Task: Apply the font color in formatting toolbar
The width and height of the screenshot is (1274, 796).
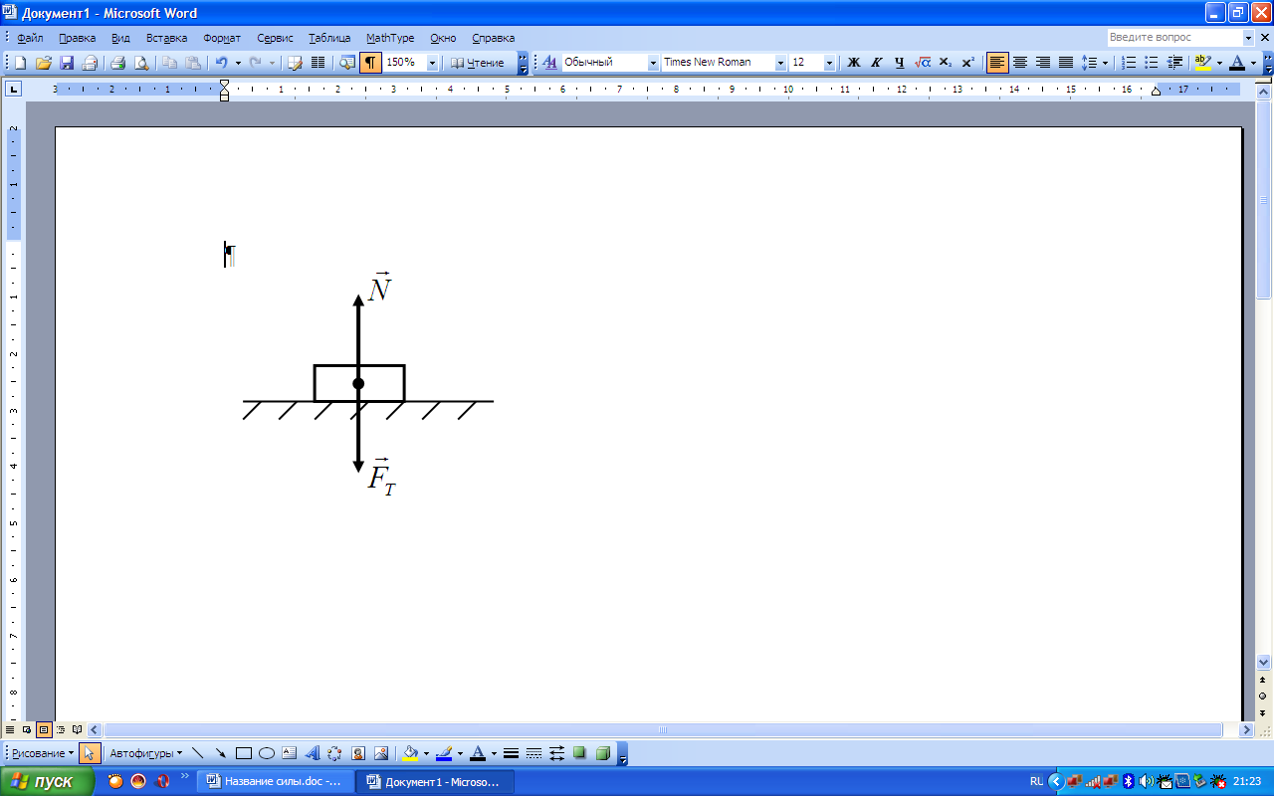Action: [x=1237, y=63]
